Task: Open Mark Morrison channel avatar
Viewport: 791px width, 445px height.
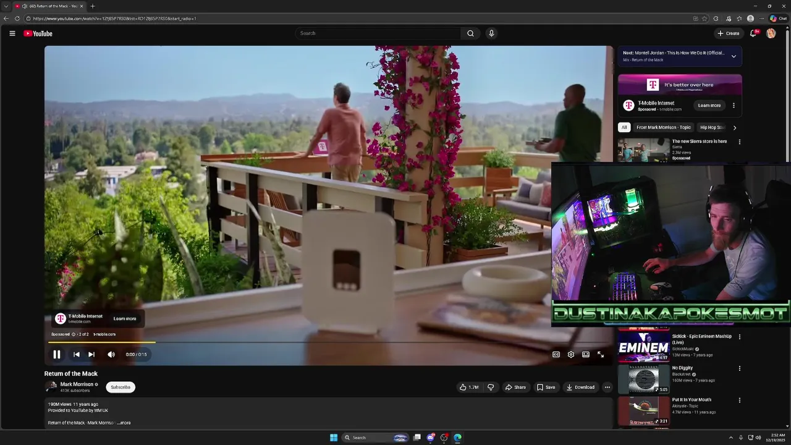Action: pos(51,387)
